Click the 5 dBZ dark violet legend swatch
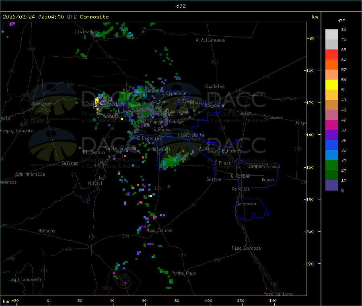The height and width of the screenshot is (306, 362). coord(331,185)
